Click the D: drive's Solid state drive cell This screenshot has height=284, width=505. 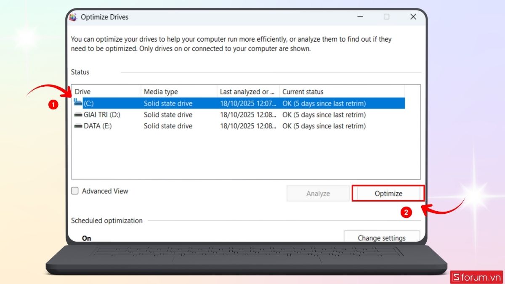[x=168, y=115]
